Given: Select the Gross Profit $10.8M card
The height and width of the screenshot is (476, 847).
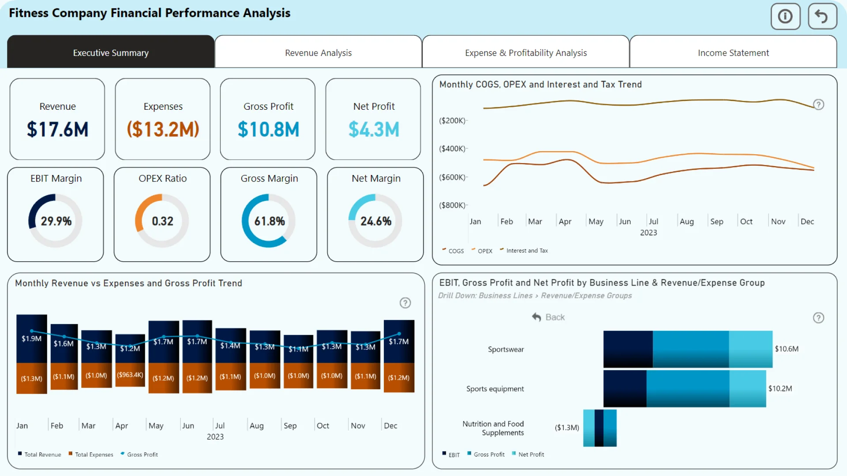Looking at the screenshot, I should [x=268, y=119].
